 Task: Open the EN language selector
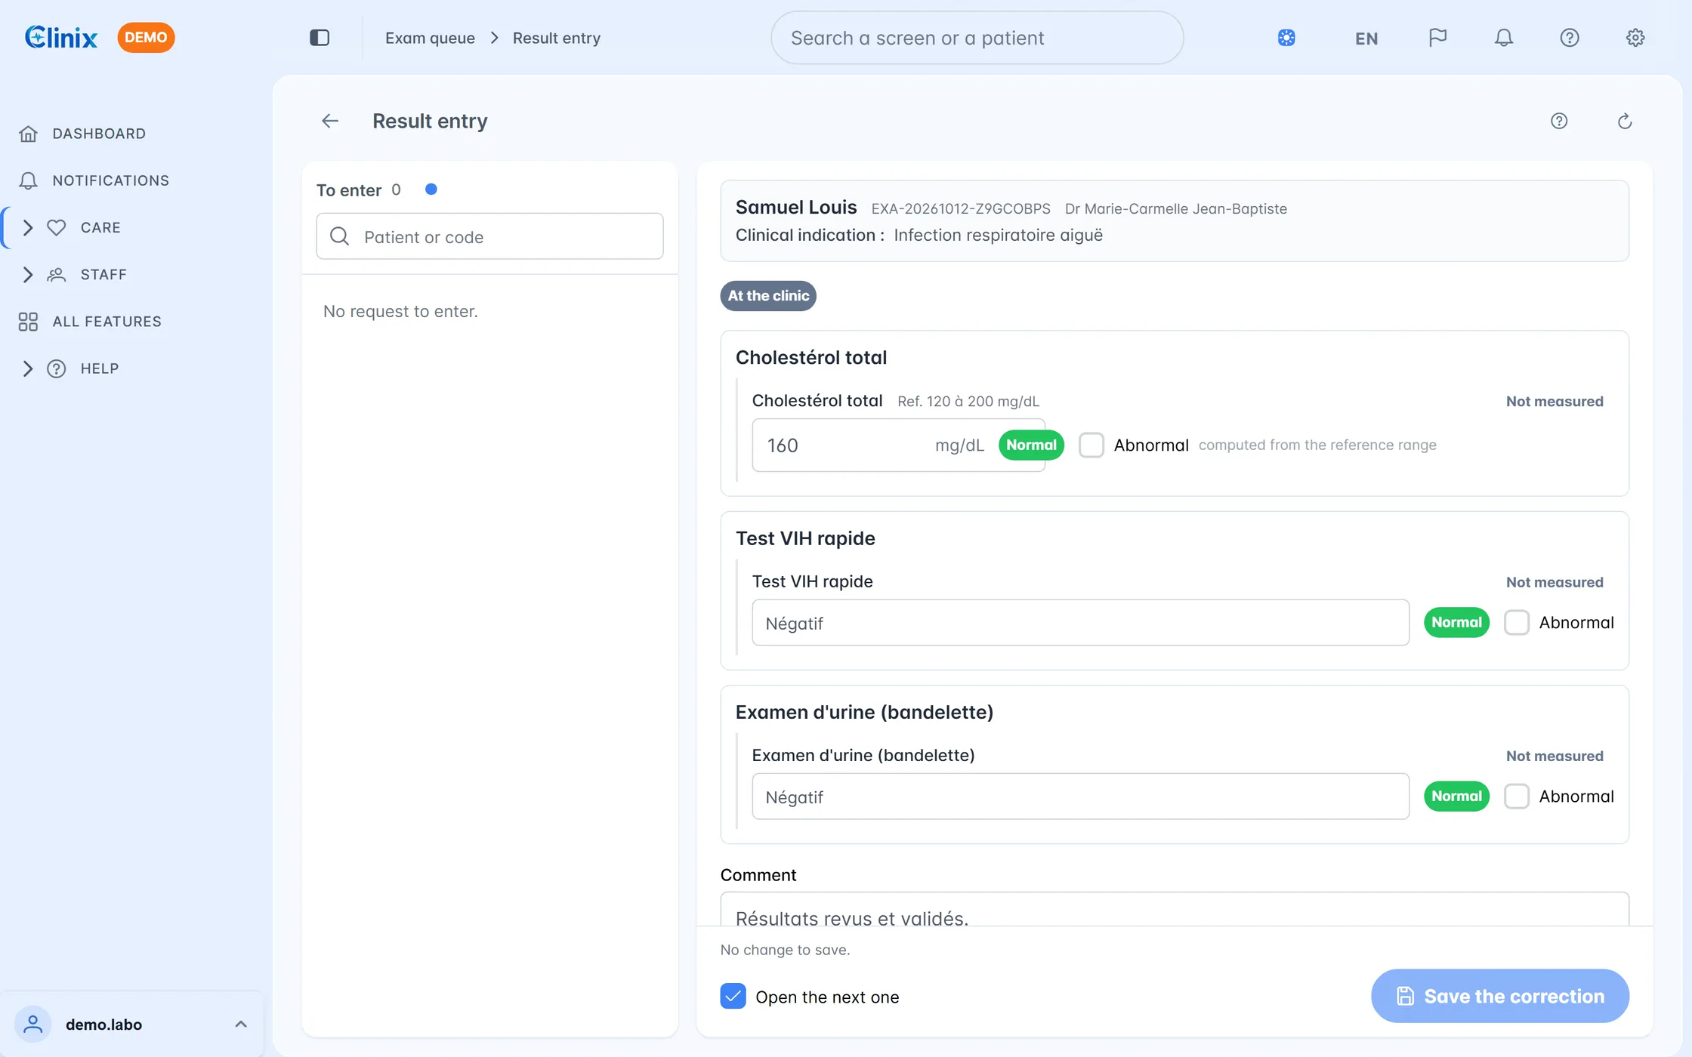1366,39
